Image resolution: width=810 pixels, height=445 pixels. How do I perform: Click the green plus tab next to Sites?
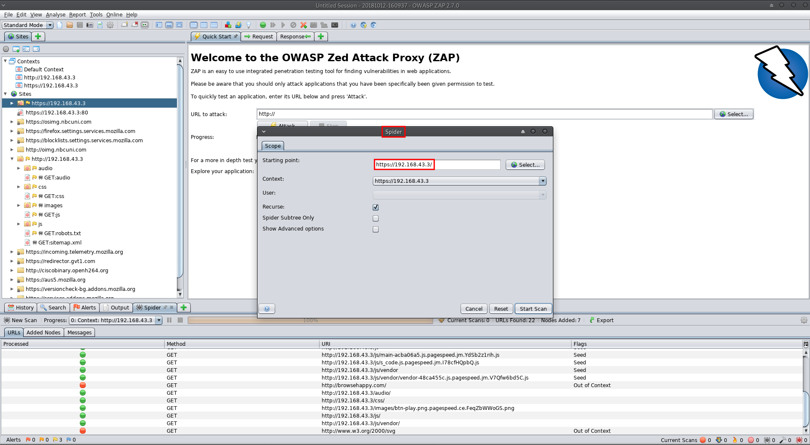pyautogui.click(x=38, y=37)
